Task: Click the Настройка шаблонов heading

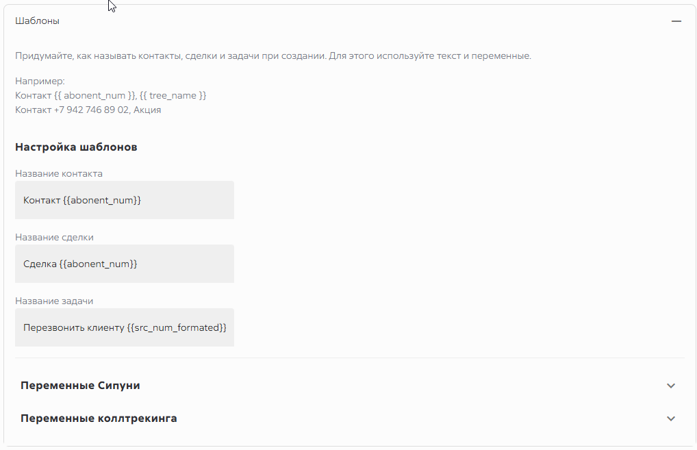Action: (76, 147)
